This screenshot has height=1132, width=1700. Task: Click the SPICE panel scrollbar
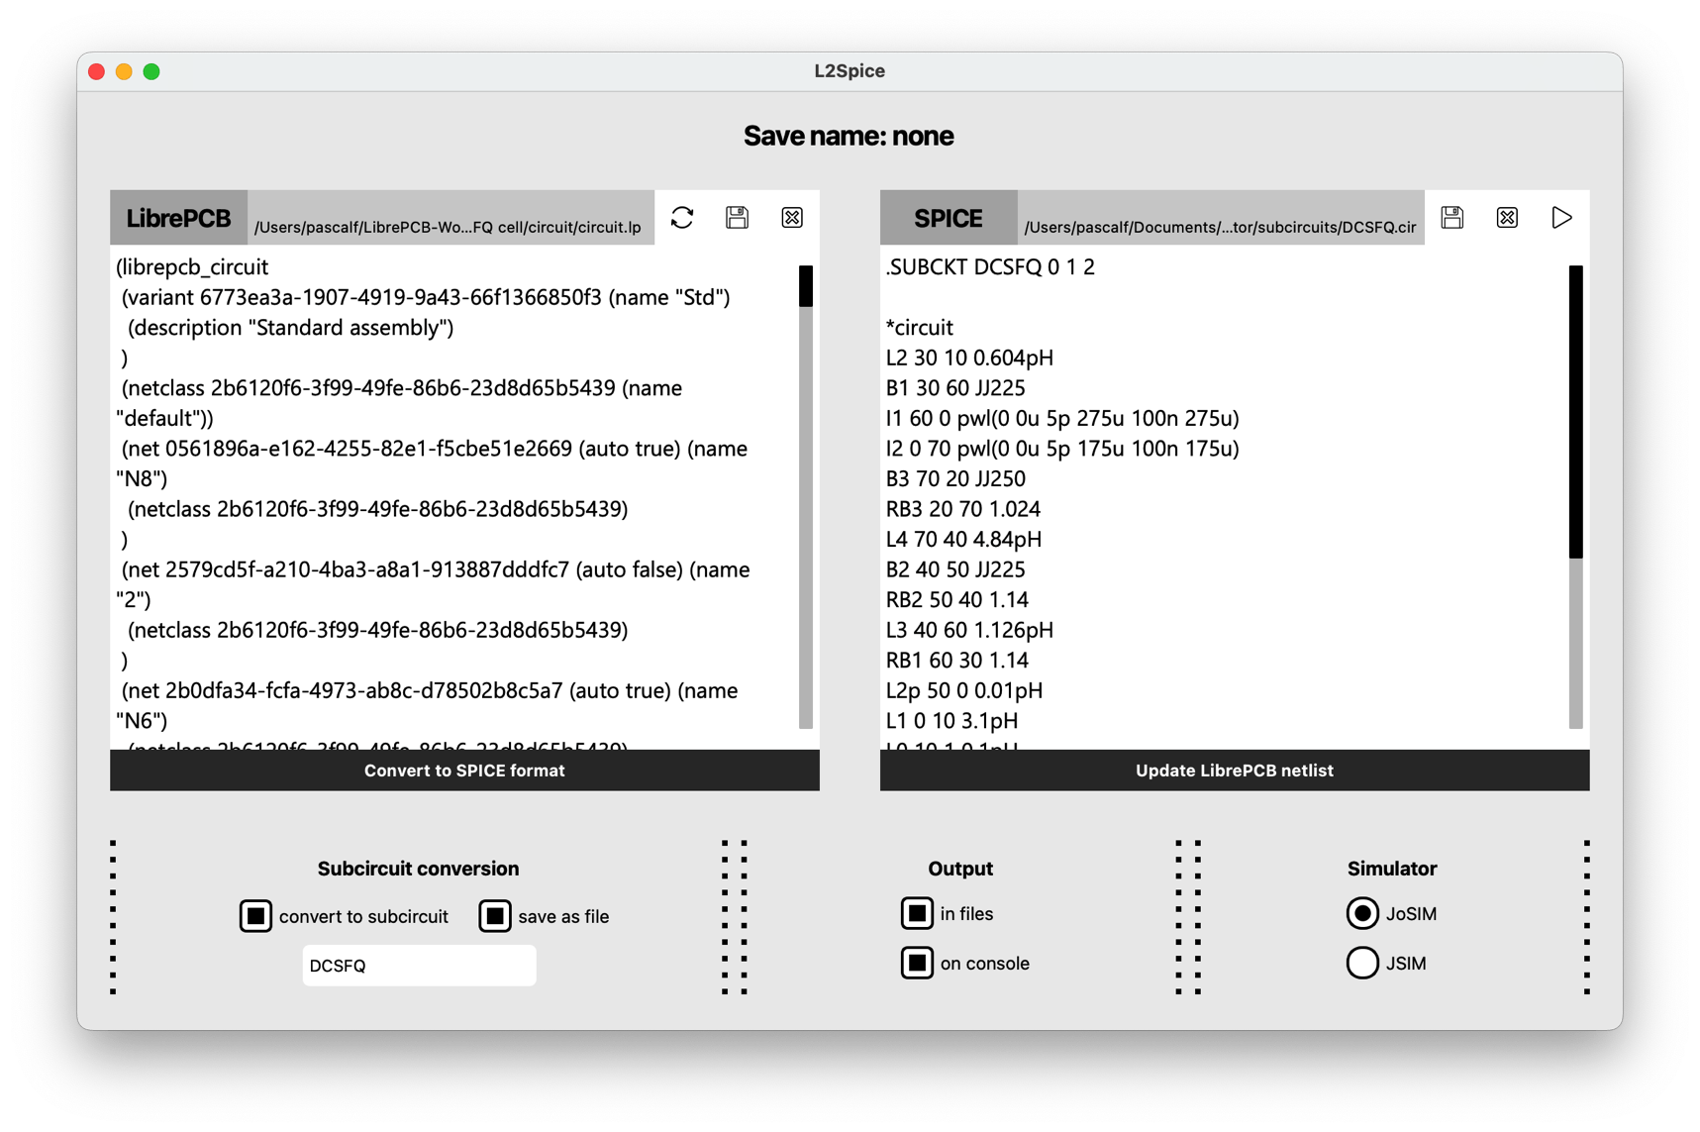(x=1575, y=495)
